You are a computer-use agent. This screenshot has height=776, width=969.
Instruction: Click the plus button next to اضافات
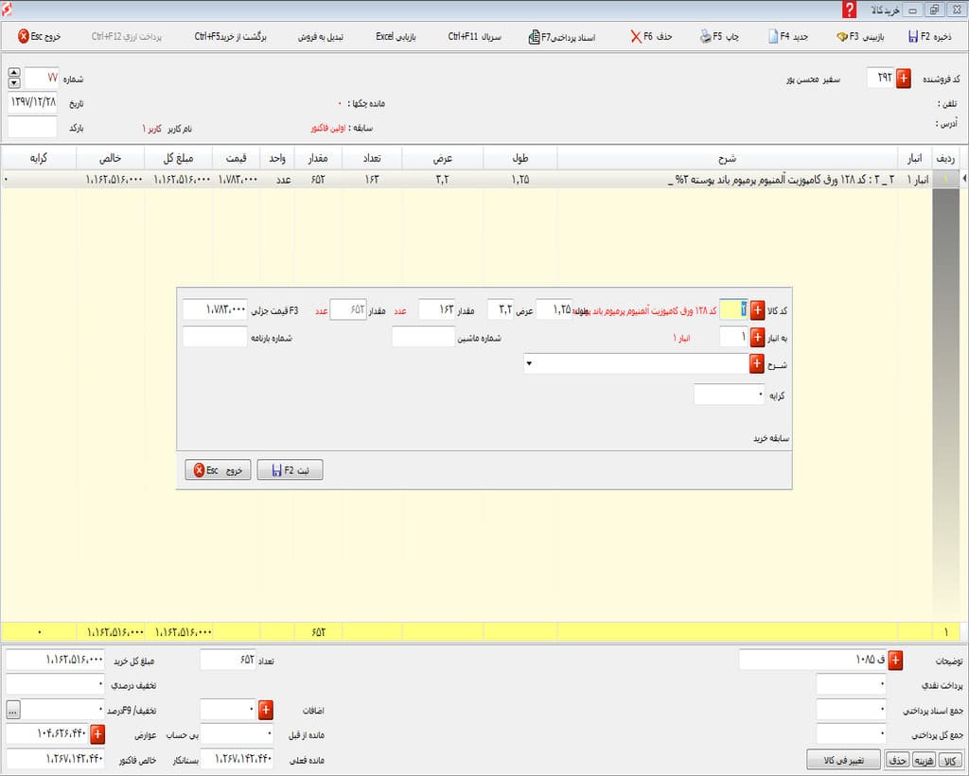click(266, 710)
